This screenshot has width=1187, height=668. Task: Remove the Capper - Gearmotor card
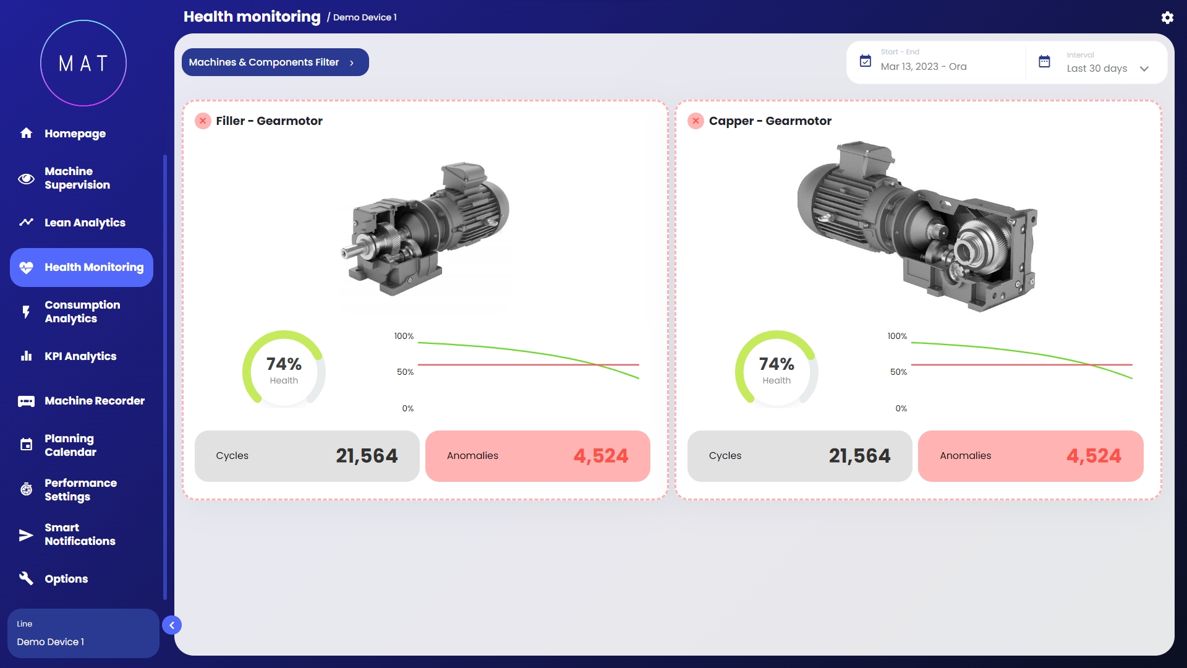click(x=696, y=121)
